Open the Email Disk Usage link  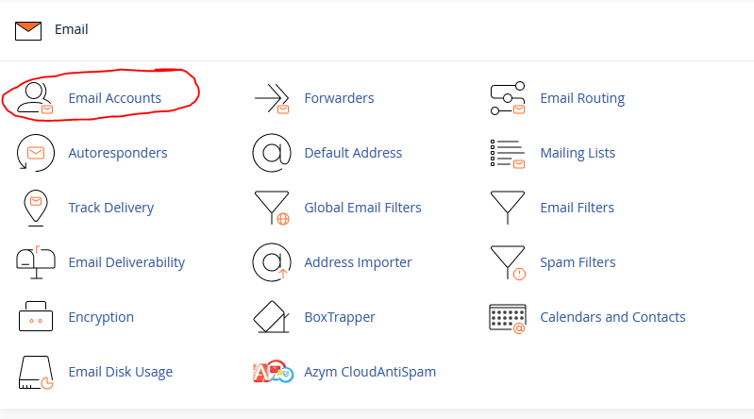tap(120, 372)
